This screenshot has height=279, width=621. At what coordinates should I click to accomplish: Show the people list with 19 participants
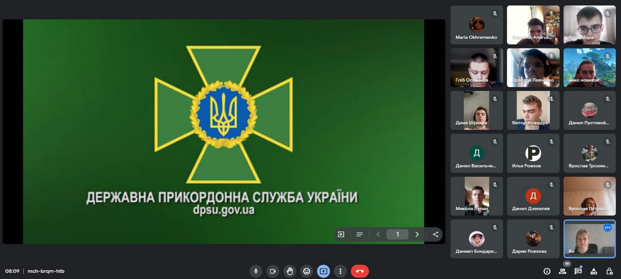point(562,271)
